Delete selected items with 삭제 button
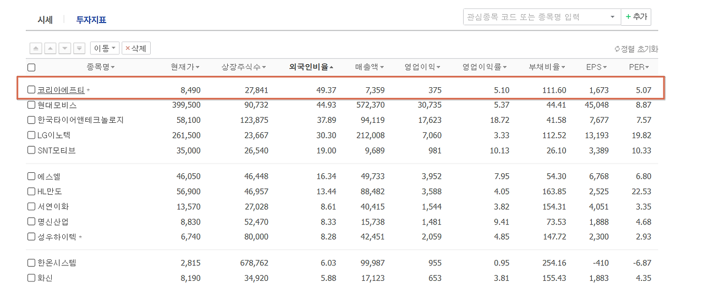This screenshot has height=283, width=704. [136, 48]
